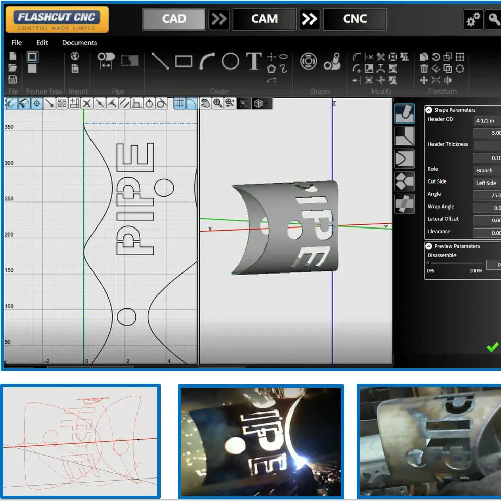Open the Documents menu
This screenshot has width=501, height=501.
click(x=79, y=43)
